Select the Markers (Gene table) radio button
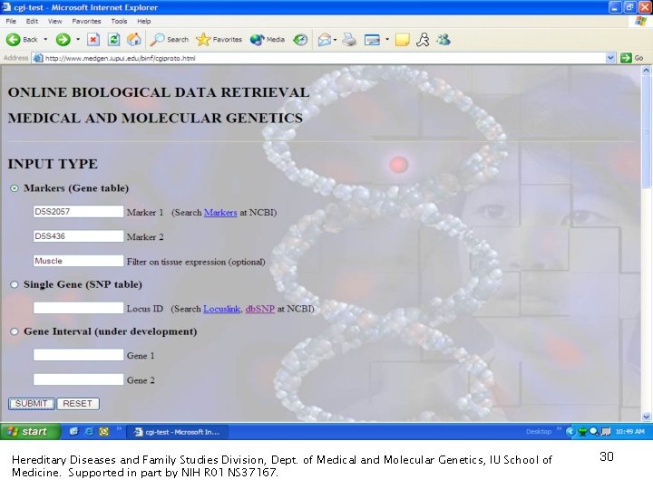 [15, 188]
